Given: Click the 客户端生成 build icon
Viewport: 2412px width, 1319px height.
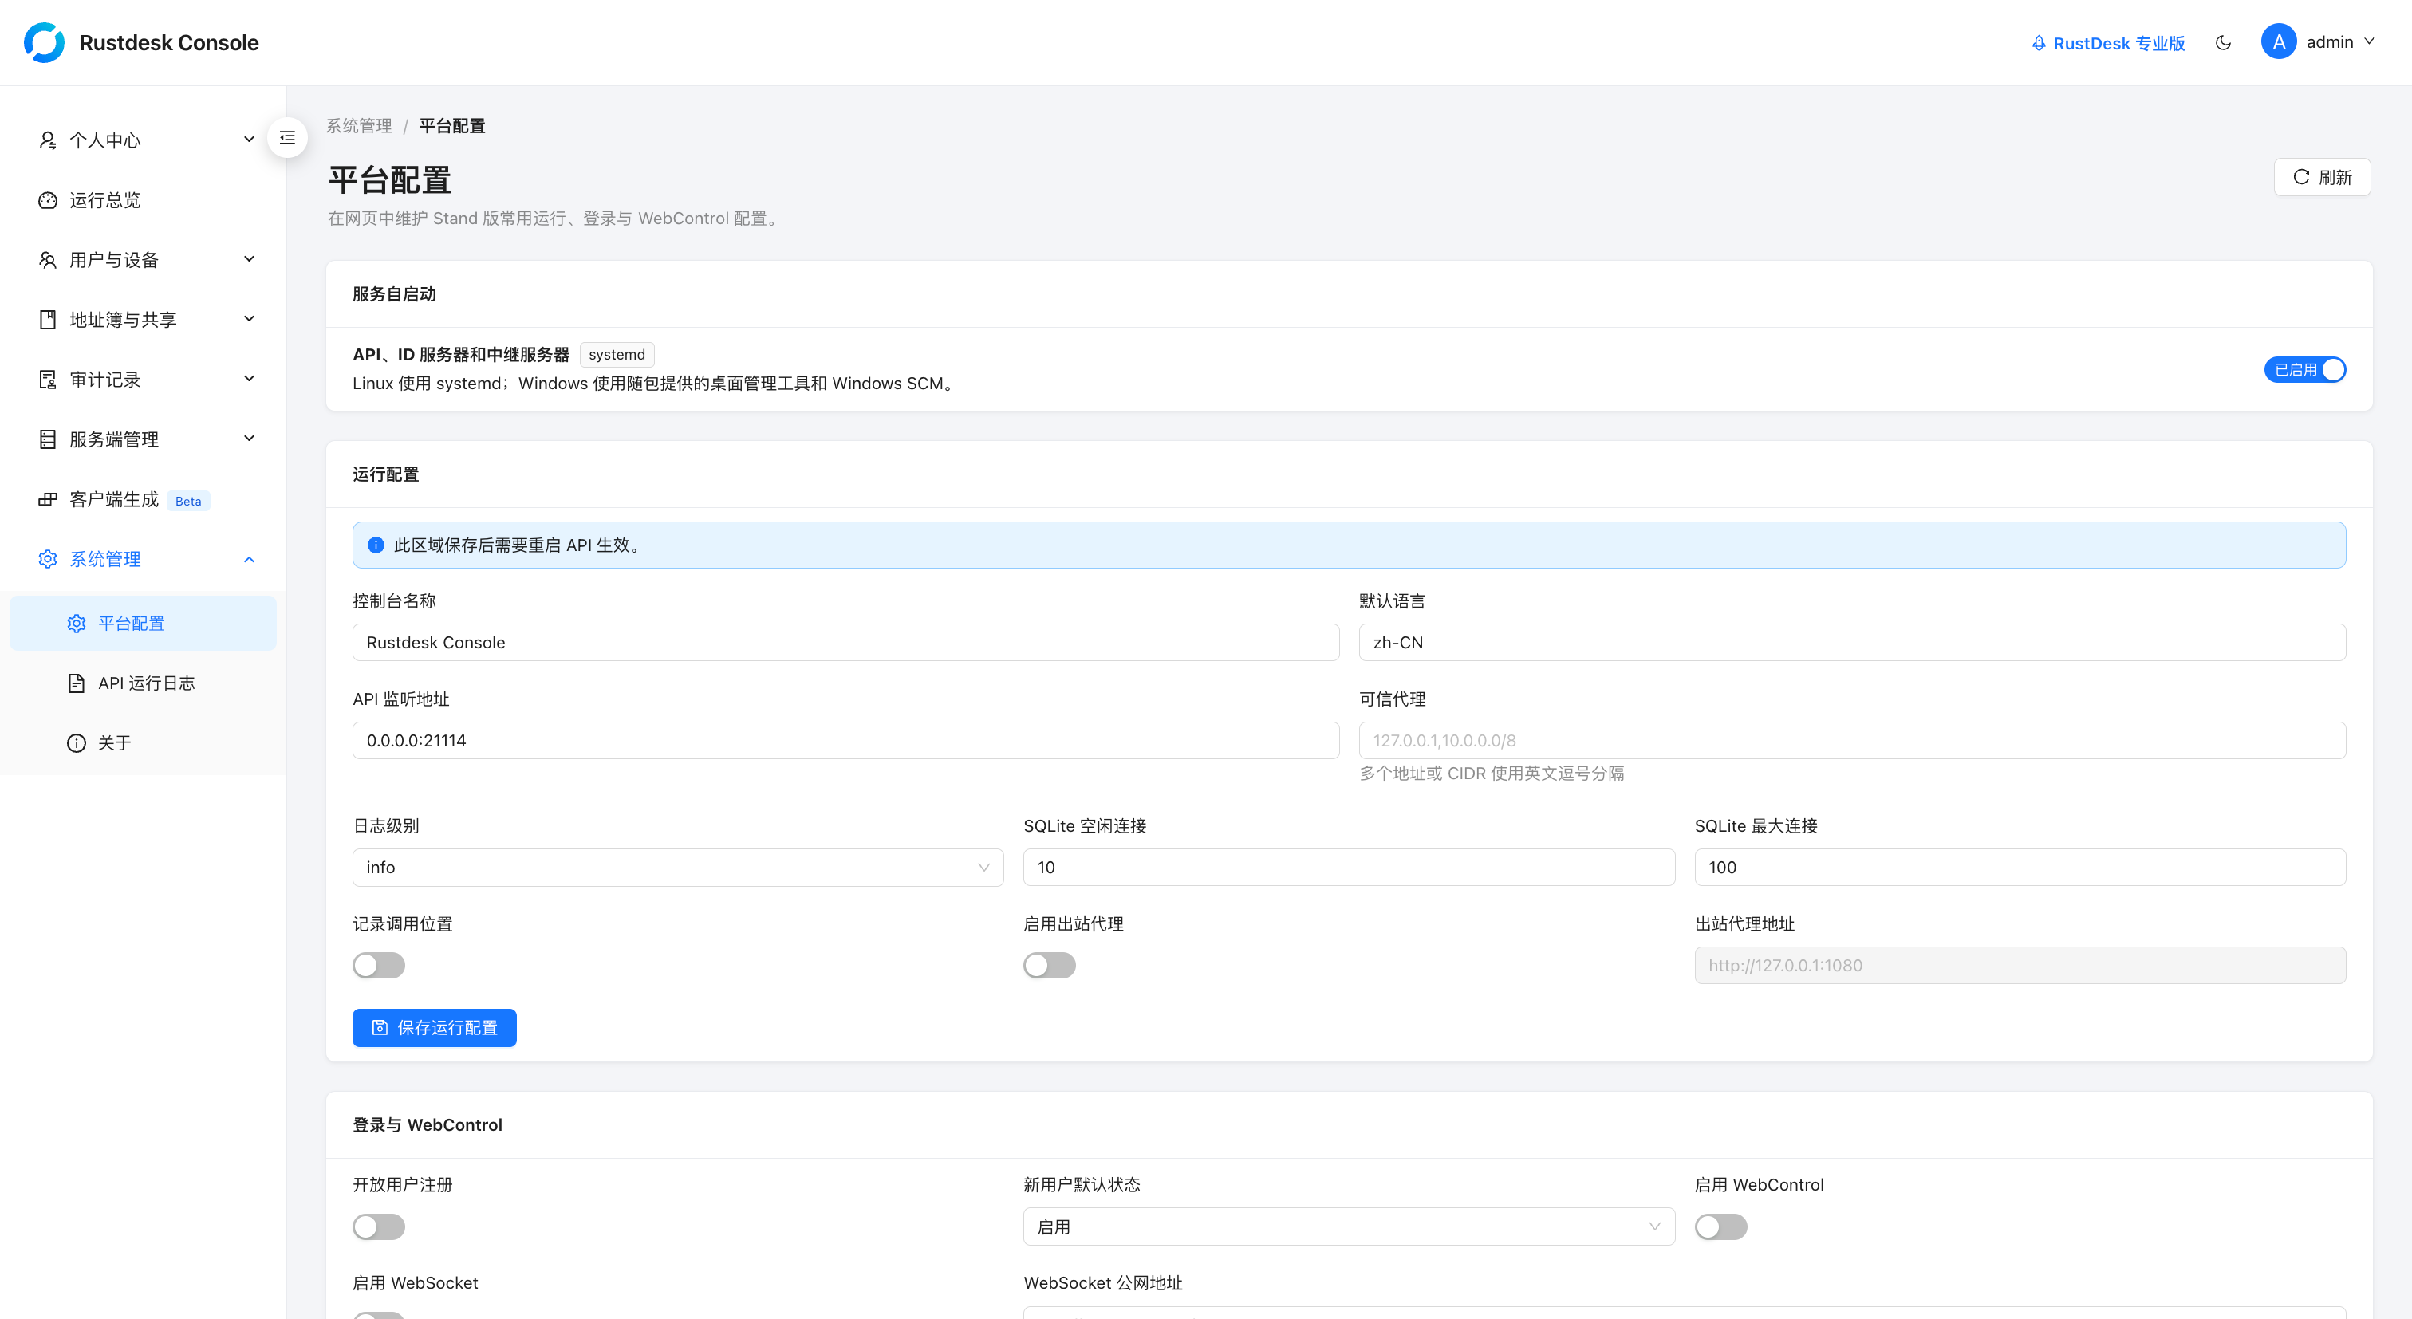Looking at the screenshot, I should (x=48, y=500).
